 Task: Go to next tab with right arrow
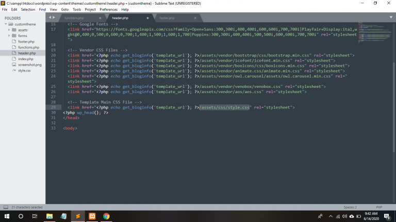pos(54,17)
